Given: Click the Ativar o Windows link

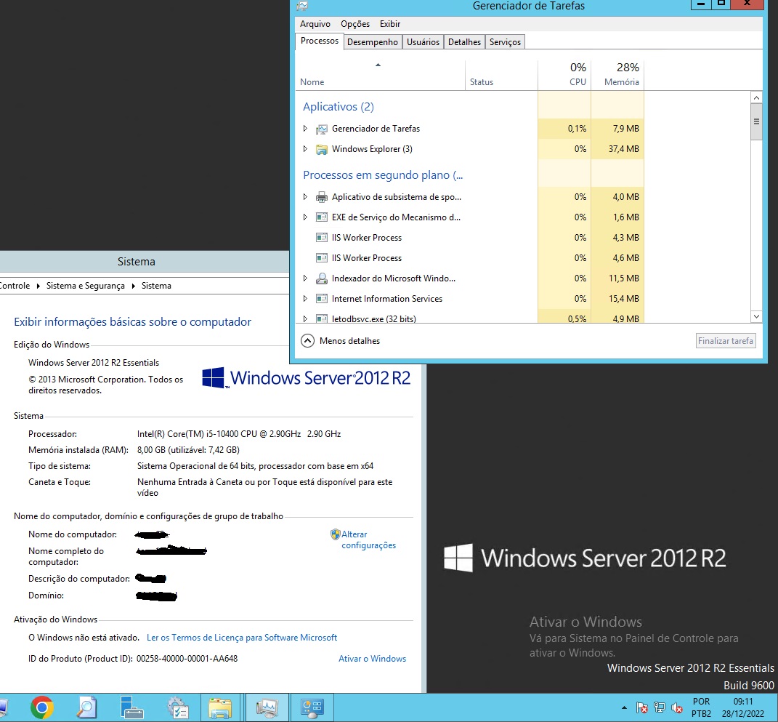Looking at the screenshot, I should pos(372,659).
